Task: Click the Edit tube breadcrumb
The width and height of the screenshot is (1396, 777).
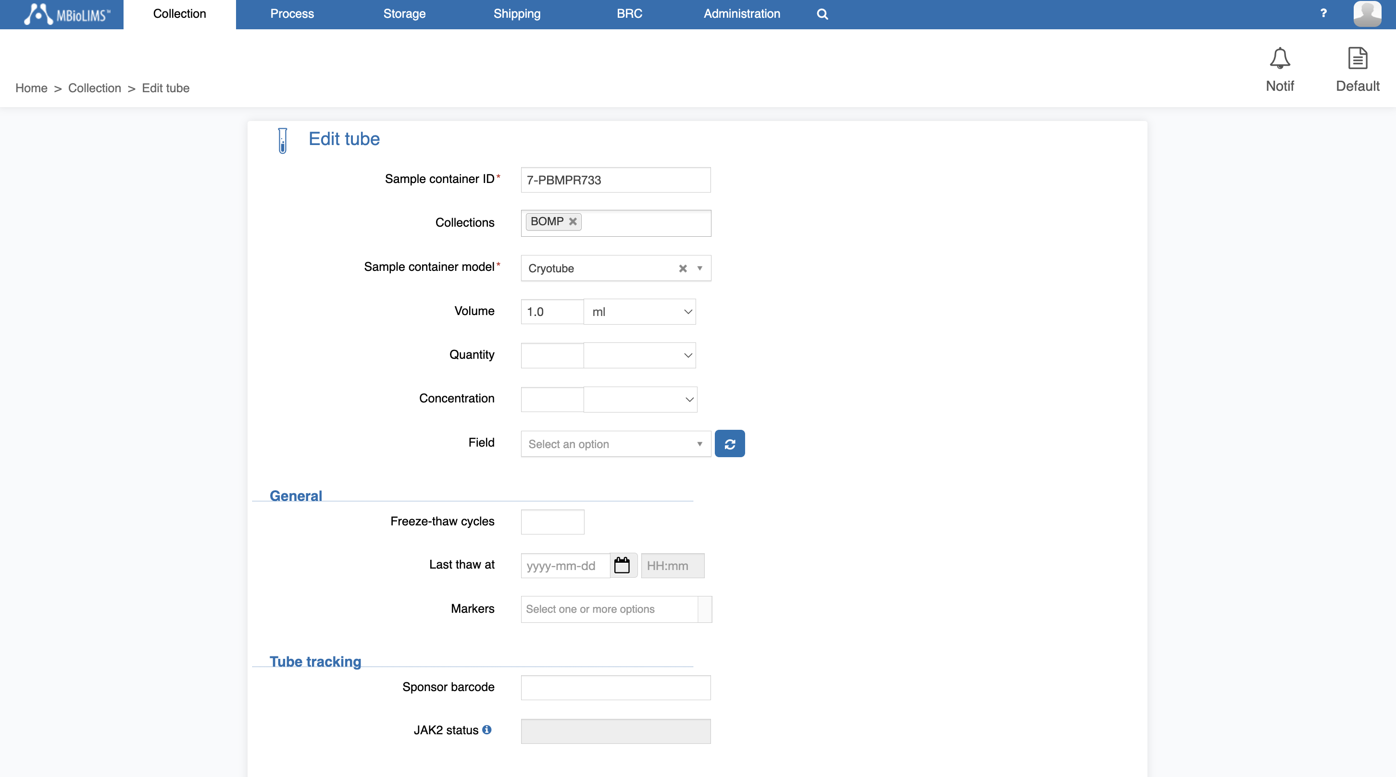Action: coord(165,88)
